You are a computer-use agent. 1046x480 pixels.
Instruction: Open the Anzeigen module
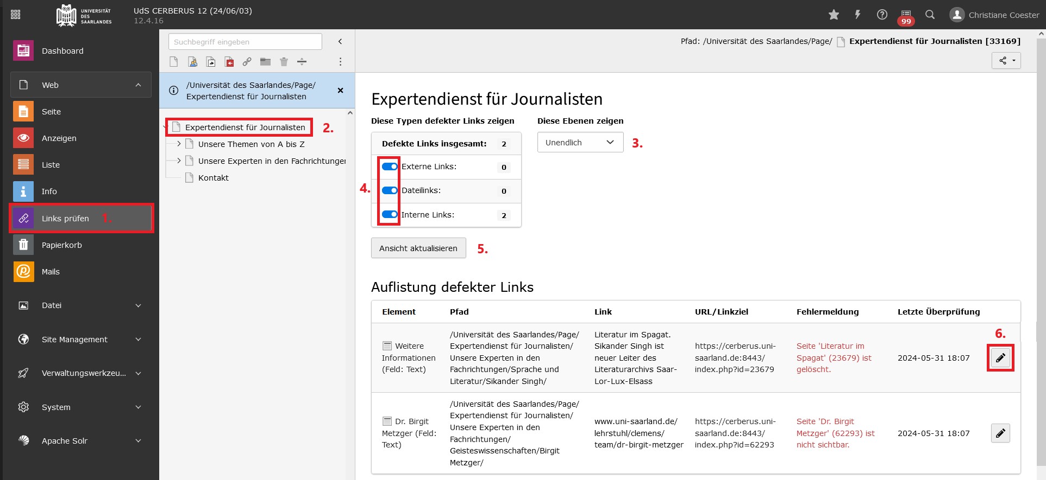coord(81,138)
